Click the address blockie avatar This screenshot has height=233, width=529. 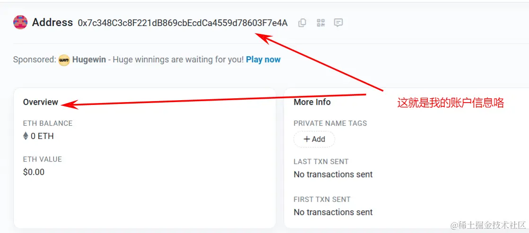tap(20, 22)
